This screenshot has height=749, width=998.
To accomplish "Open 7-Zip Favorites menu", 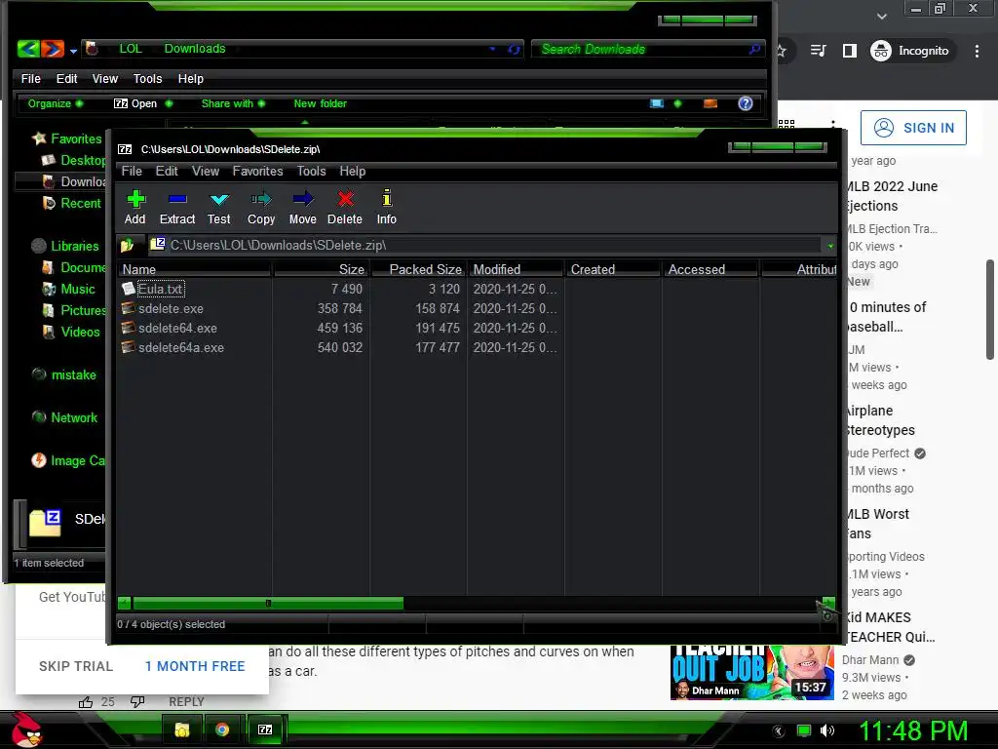I will click(257, 172).
